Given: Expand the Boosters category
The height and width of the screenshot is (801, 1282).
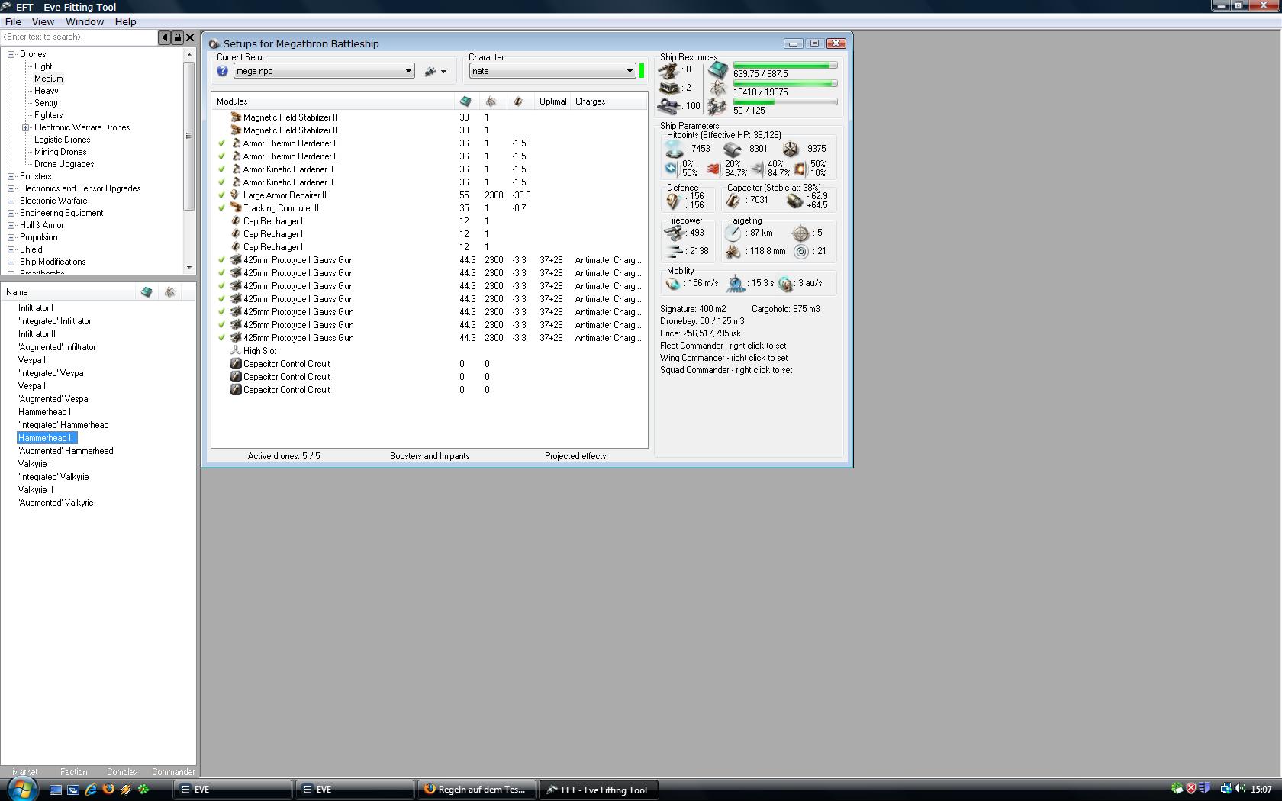Looking at the screenshot, I should coord(11,176).
